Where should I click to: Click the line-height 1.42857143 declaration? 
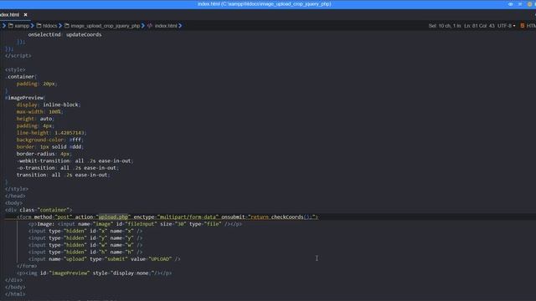coord(52,133)
